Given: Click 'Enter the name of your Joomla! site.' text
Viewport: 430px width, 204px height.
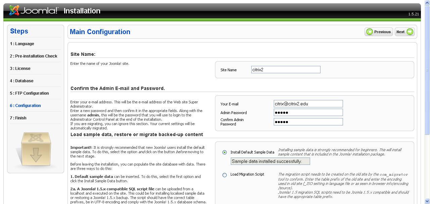Looking at the screenshot, I should pos(100,64).
